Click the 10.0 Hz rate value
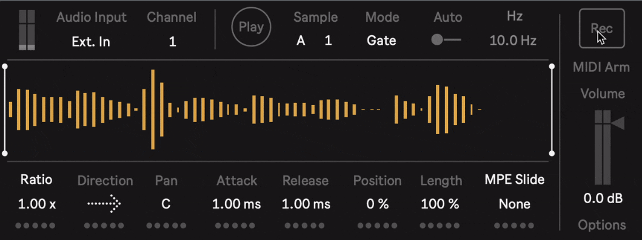The height and width of the screenshot is (240, 642). pos(513,41)
